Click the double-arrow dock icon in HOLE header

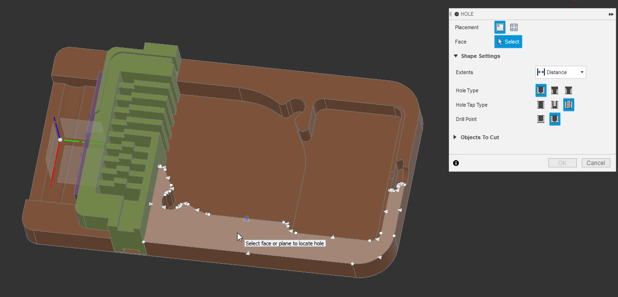click(x=611, y=14)
